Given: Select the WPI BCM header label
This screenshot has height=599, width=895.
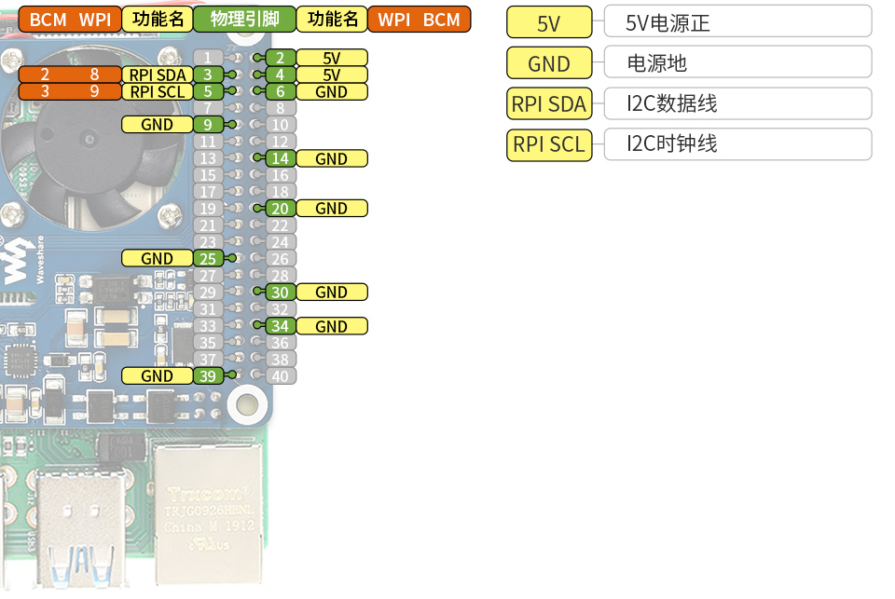Looking at the screenshot, I should click(420, 19).
